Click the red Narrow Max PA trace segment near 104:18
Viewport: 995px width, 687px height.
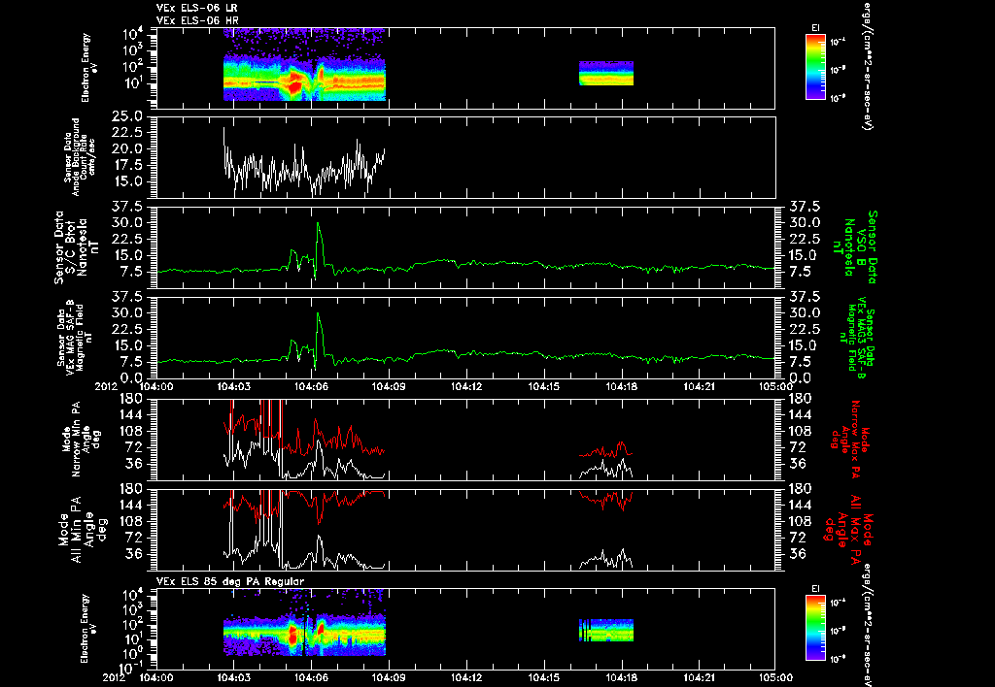pos(606,450)
